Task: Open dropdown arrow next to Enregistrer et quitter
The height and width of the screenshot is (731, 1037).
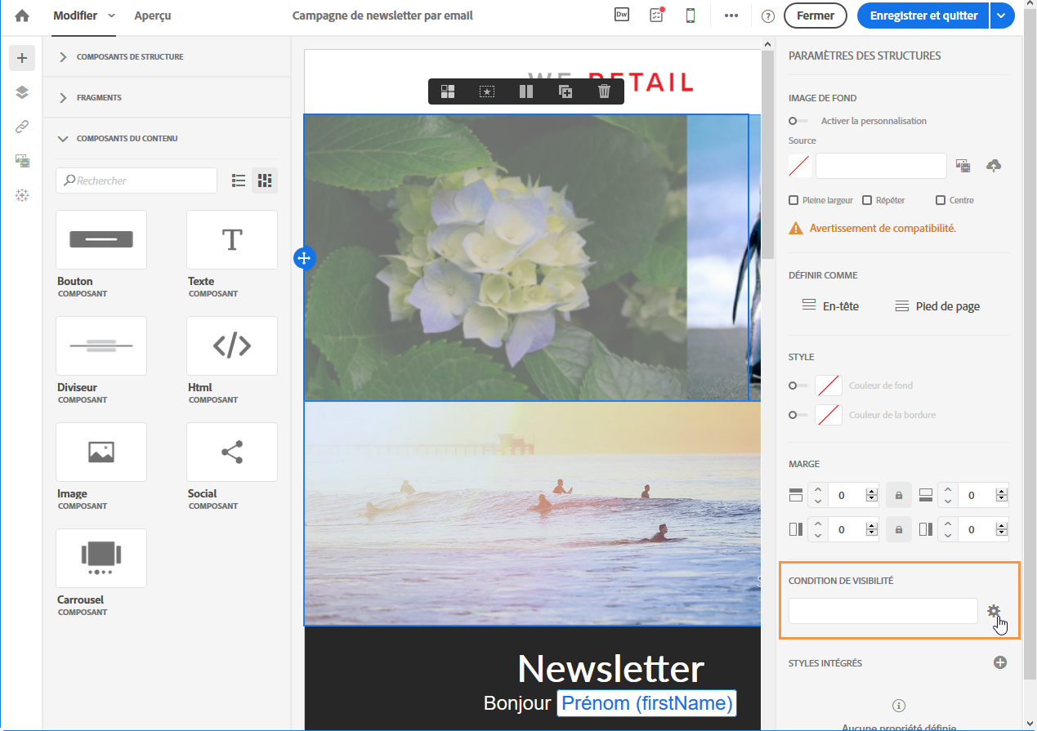Action: [1002, 16]
